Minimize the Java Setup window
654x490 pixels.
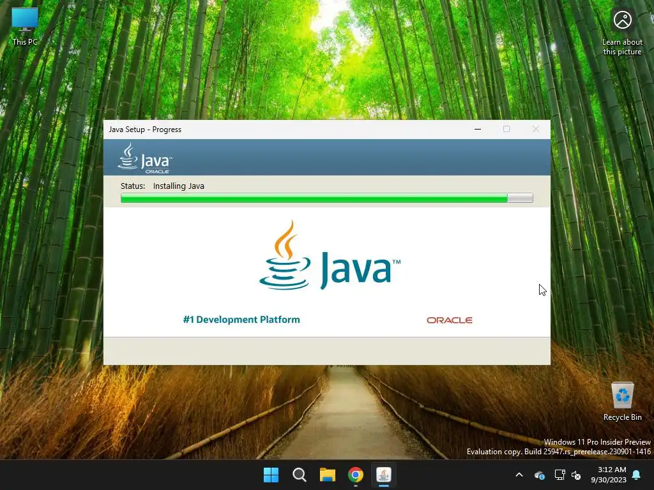pyautogui.click(x=478, y=129)
